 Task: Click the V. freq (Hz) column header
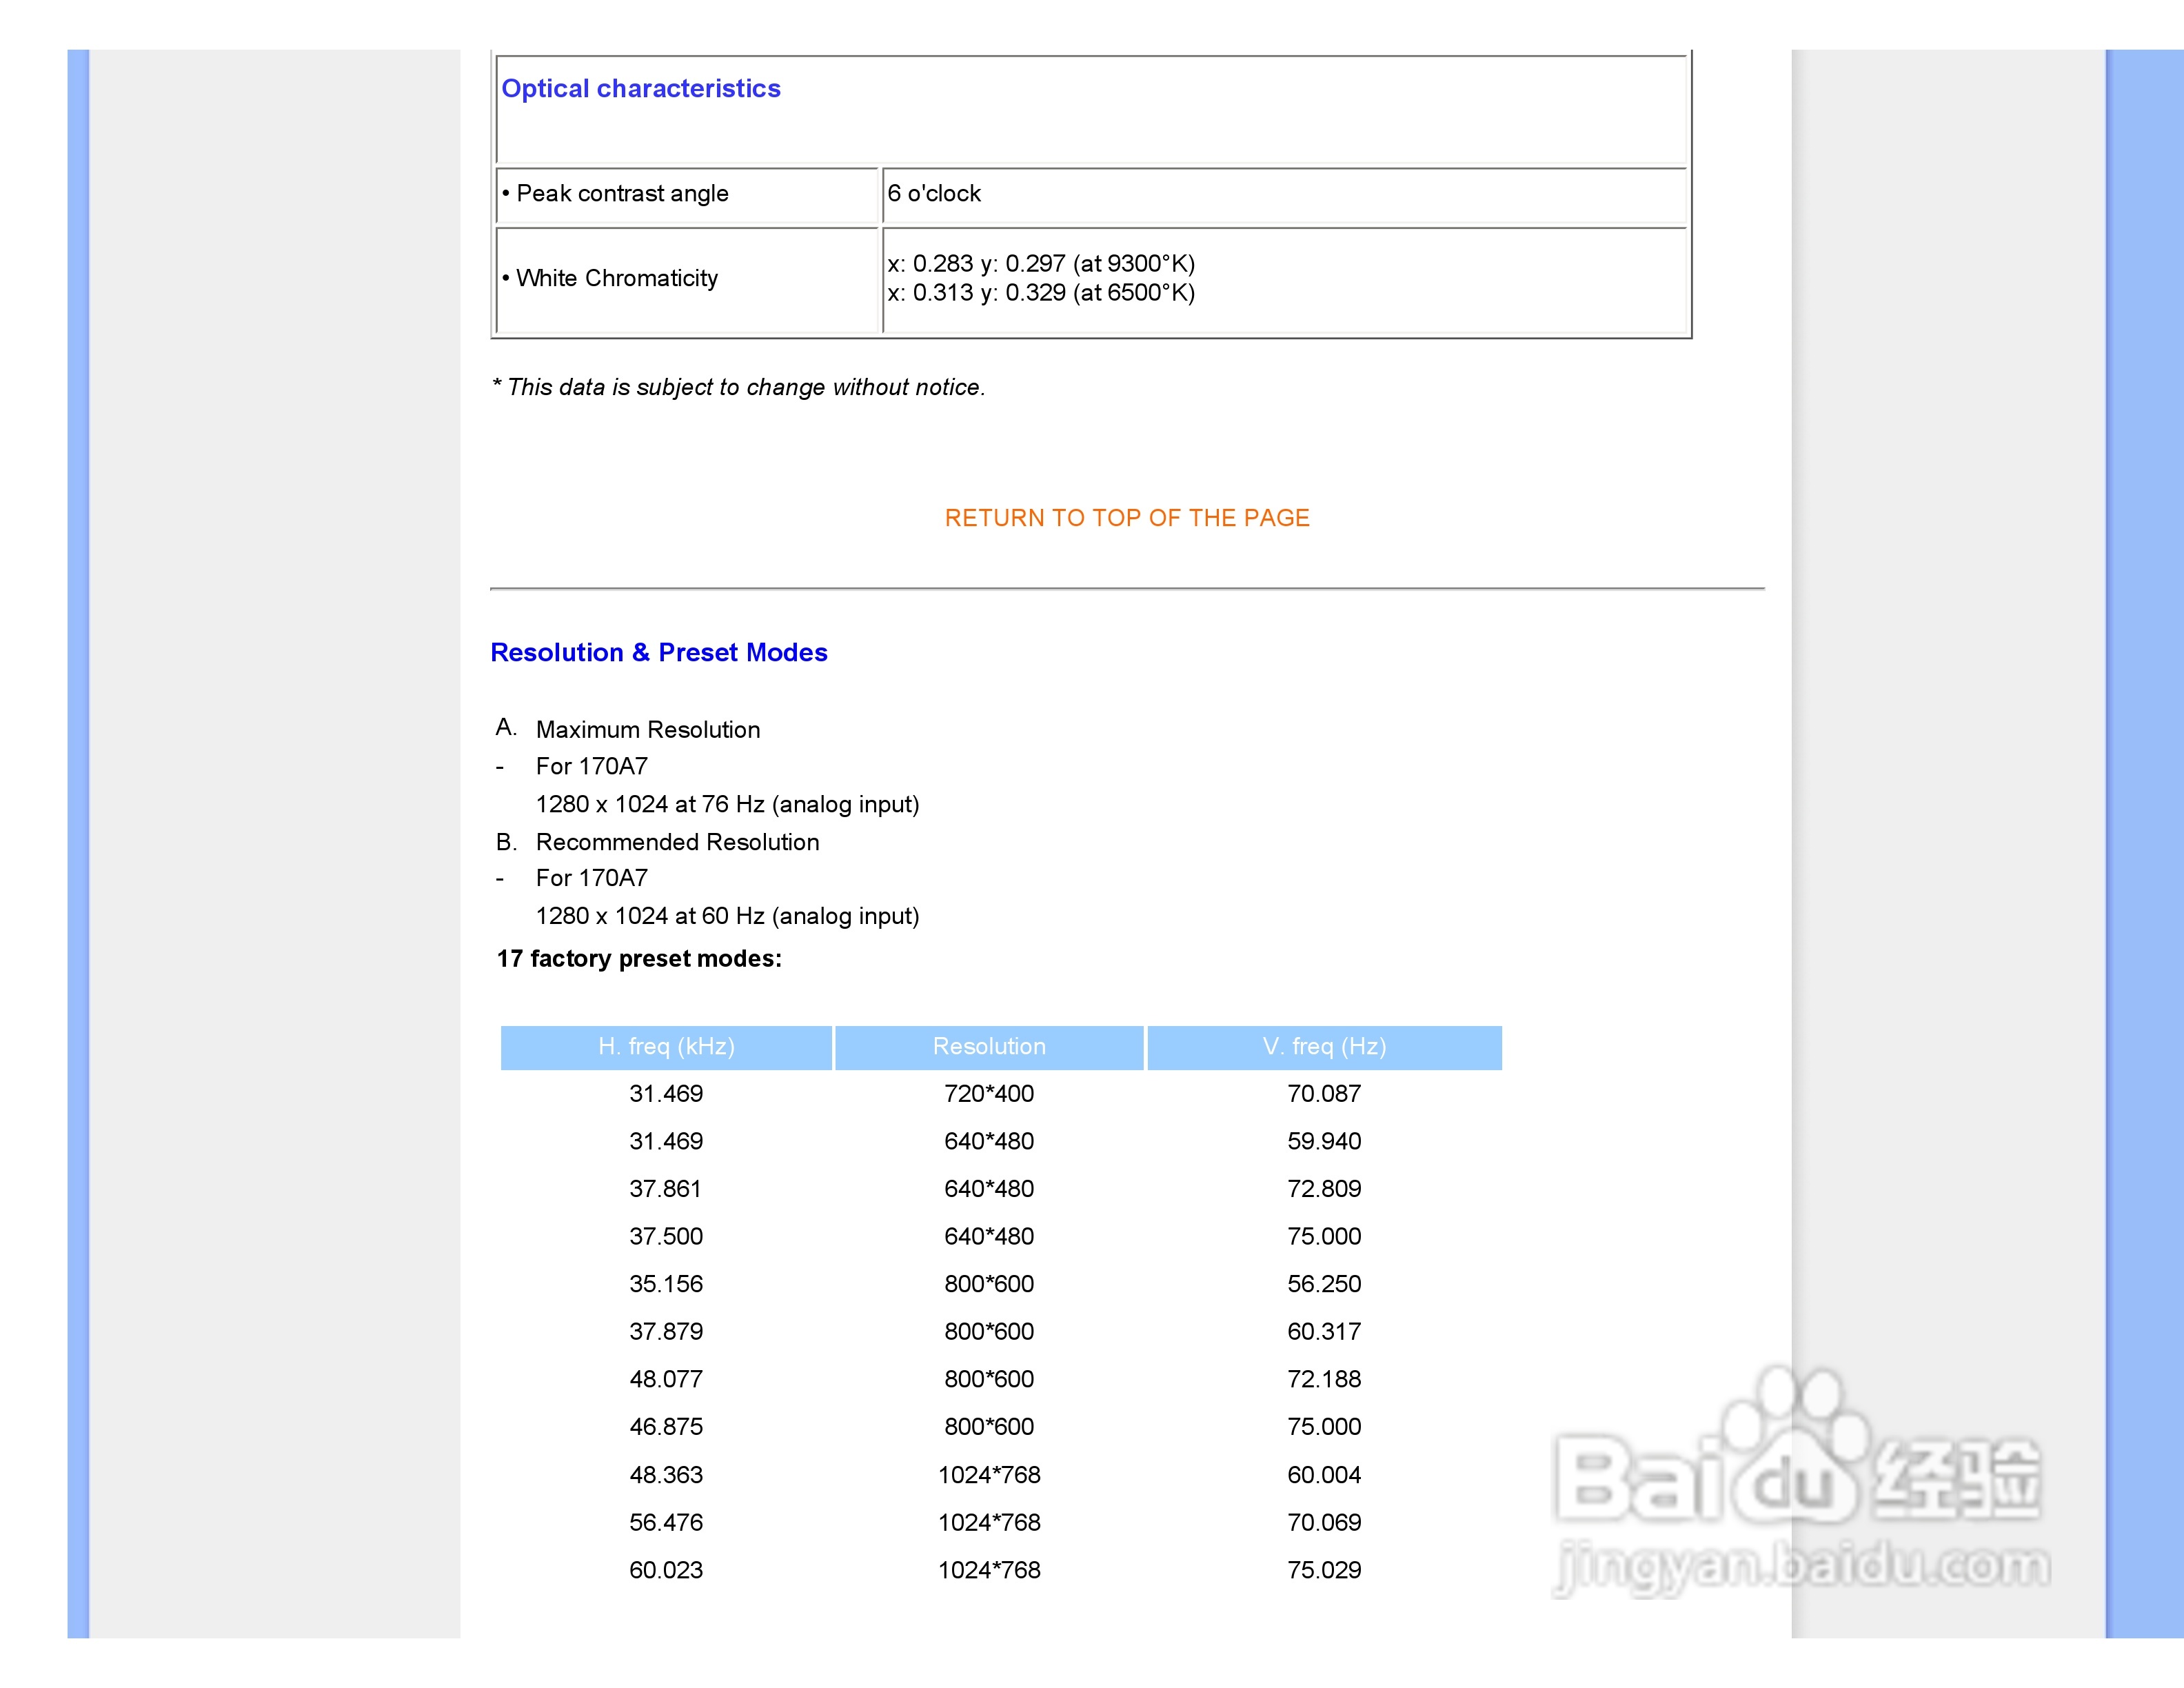[1324, 1047]
